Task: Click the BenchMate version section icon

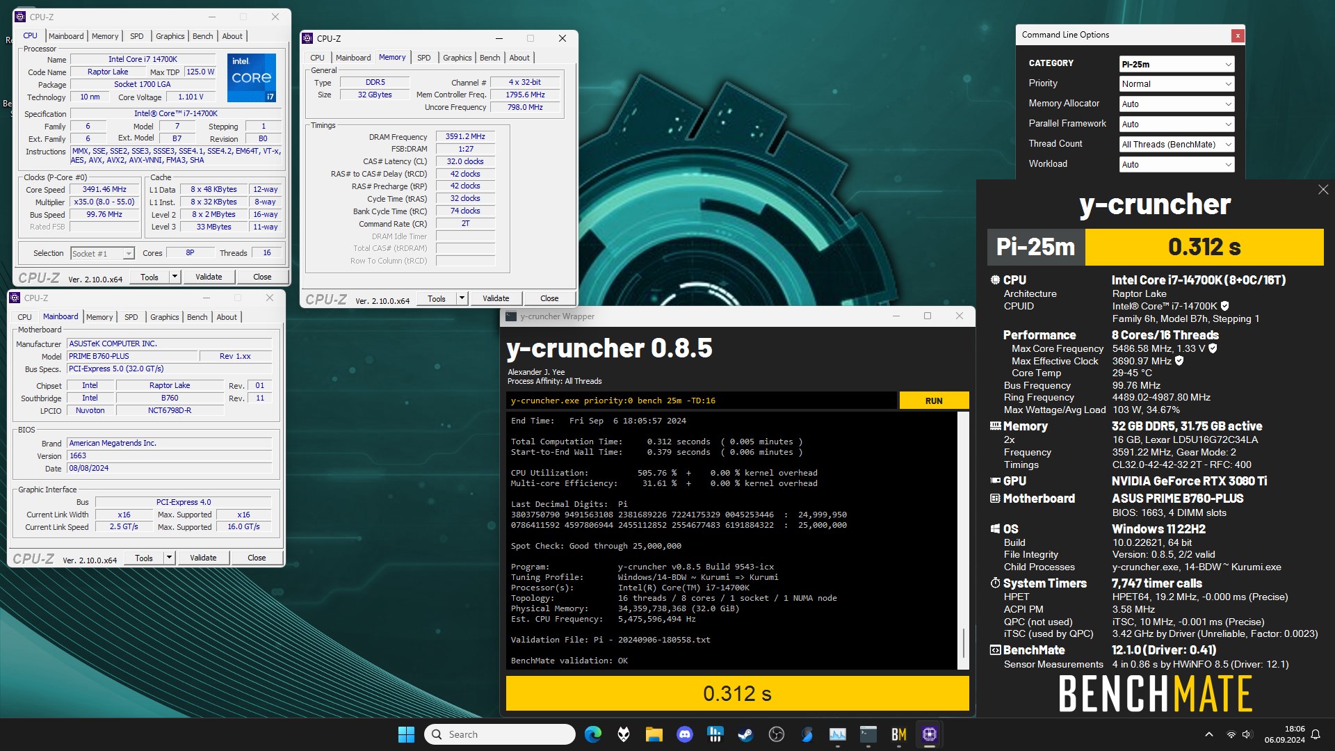Action: (995, 650)
